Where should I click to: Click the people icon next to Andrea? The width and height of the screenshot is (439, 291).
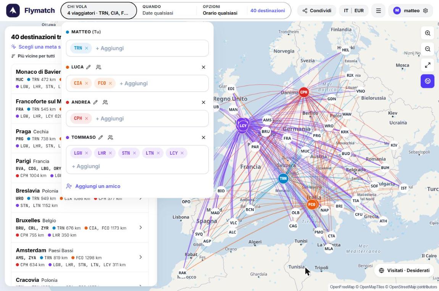click(x=105, y=102)
